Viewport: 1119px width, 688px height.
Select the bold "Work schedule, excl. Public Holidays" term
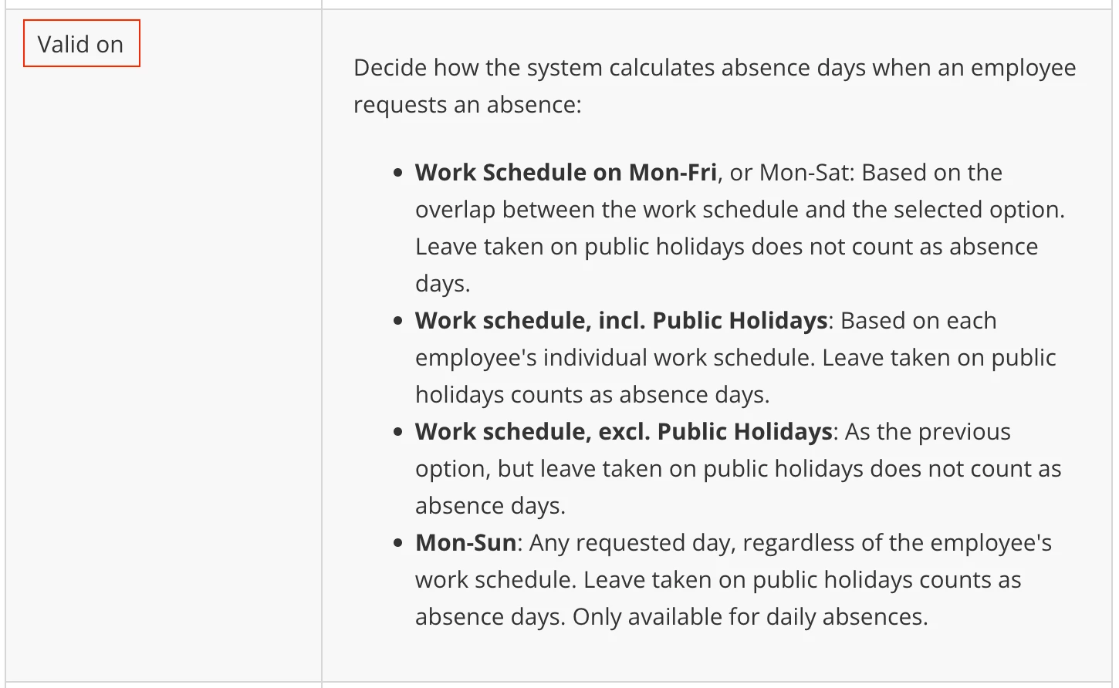[624, 431]
